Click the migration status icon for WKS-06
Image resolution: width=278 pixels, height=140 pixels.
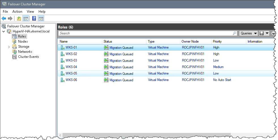point(106,80)
